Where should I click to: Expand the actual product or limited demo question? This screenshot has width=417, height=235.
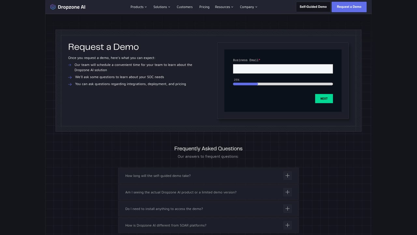coord(208,192)
